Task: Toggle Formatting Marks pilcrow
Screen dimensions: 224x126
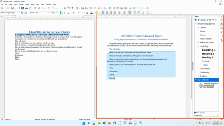Action: tap(72, 8)
